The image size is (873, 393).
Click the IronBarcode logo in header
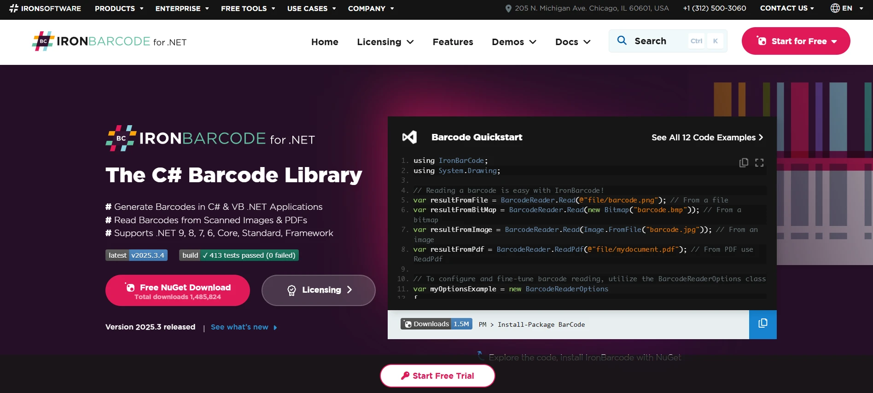pos(109,41)
